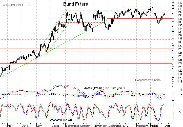Pick the 122 price axis label
The image size is (183, 127).
(180, 71)
